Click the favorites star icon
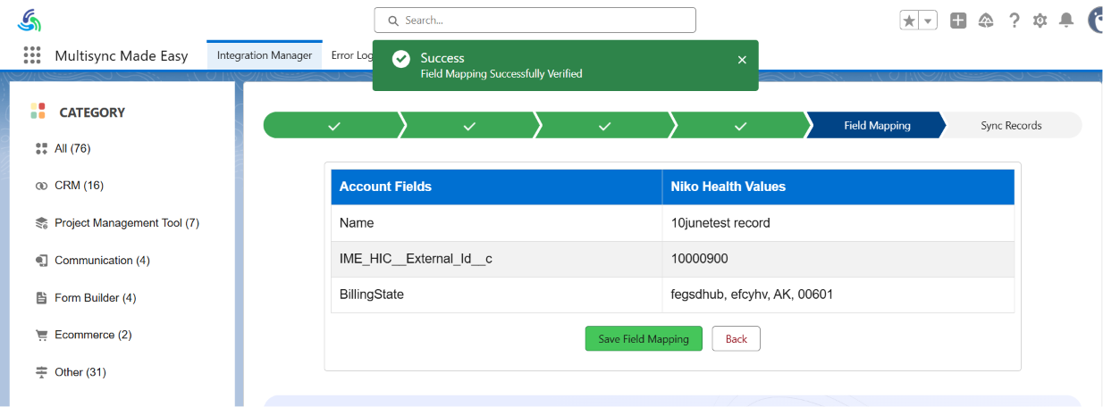This screenshot has width=1103, height=407. coord(909,21)
